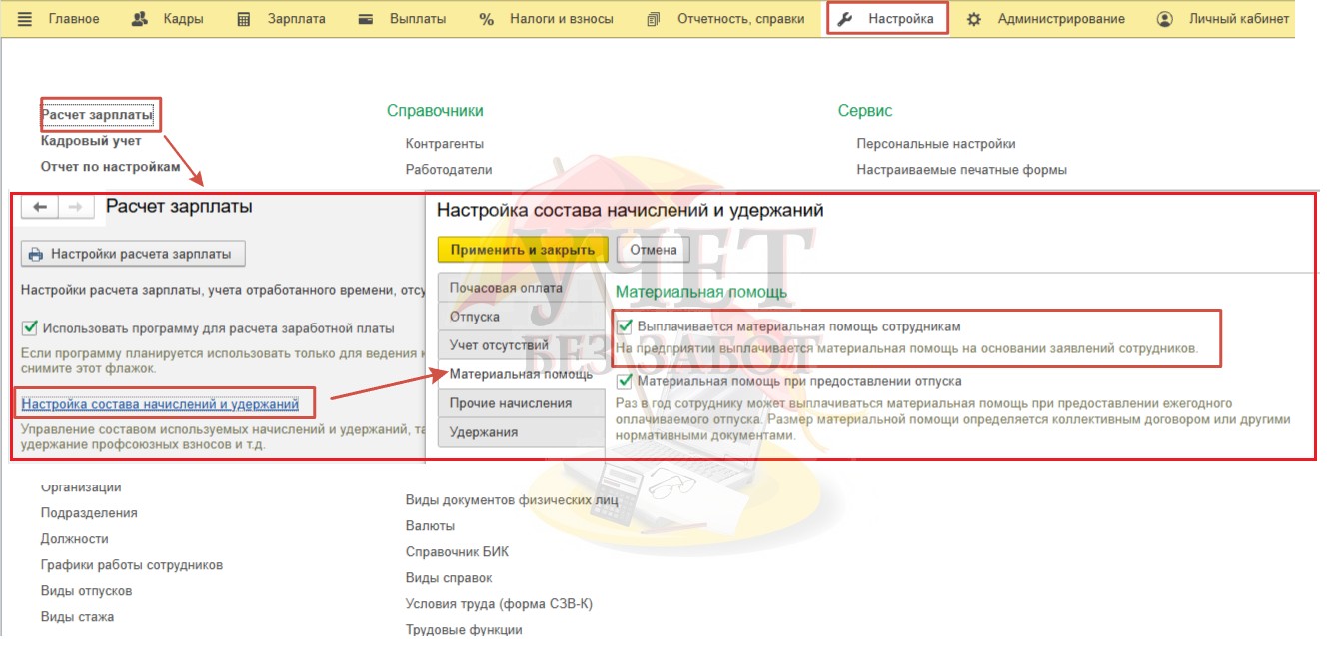This screenshot has width=1342, height=648.
Task: Open Графики работы сотрудников
Action: [132, 565]
